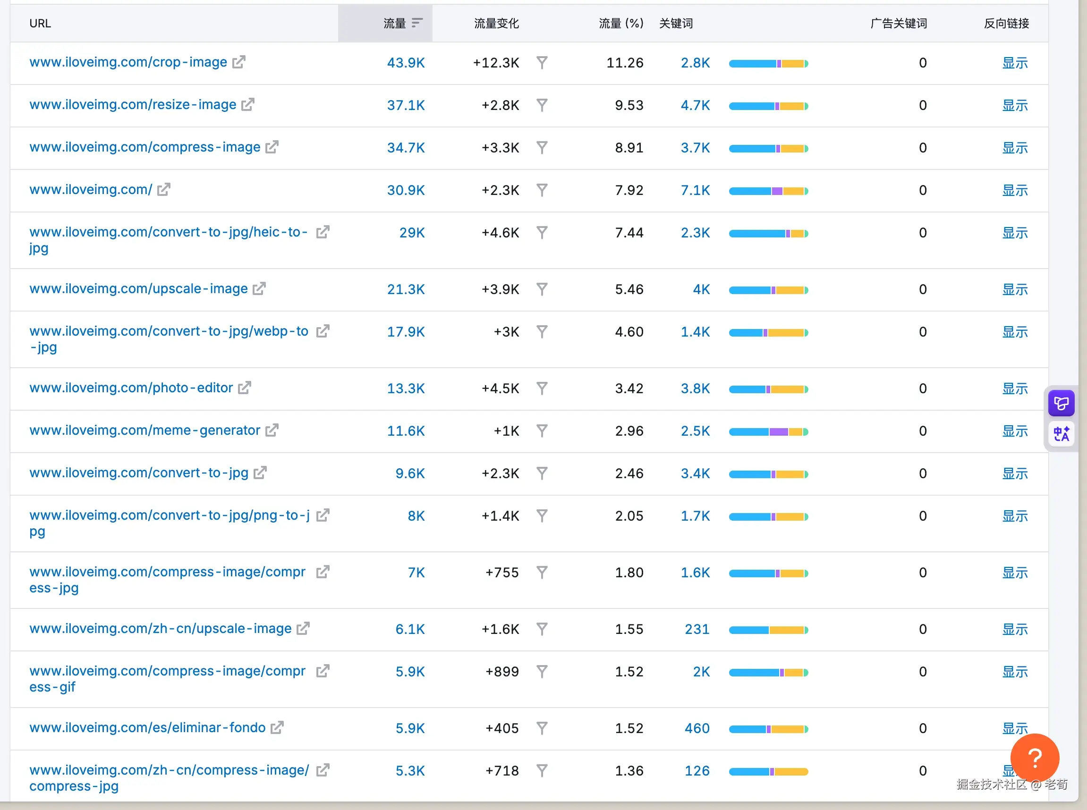The image size is (1087, 810).
Task: Click 7.1K keywords count for homepage
Action: [x=695, y=190]
